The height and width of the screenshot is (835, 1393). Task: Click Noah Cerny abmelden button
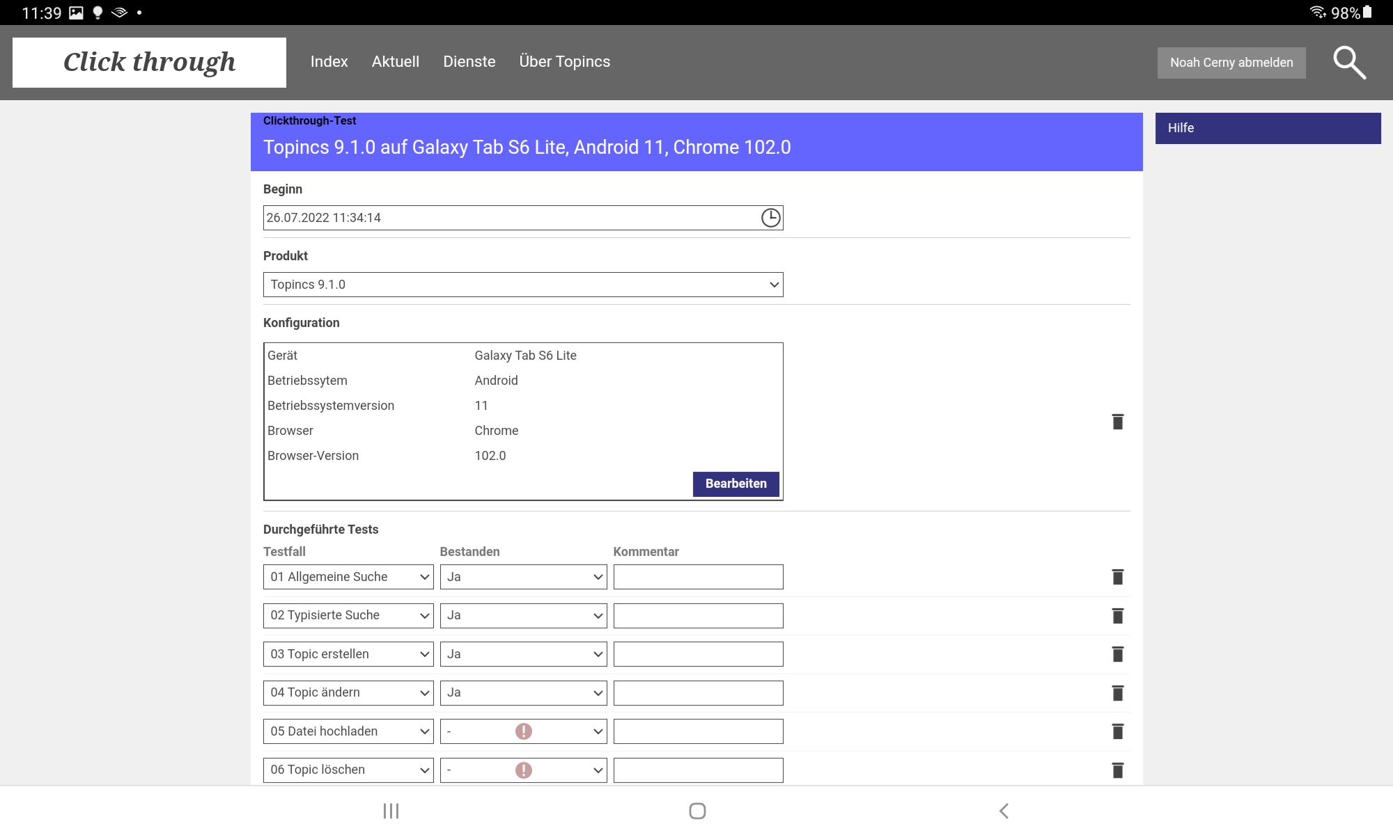click(1231, 63)
